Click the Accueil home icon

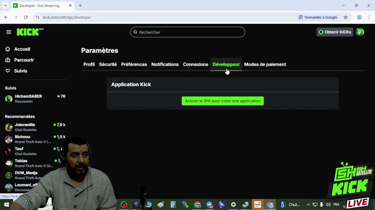point(8,49)
